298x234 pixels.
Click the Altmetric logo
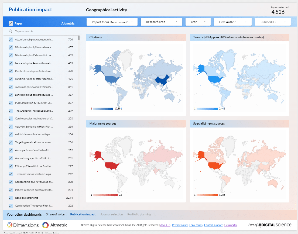point(55,225)
